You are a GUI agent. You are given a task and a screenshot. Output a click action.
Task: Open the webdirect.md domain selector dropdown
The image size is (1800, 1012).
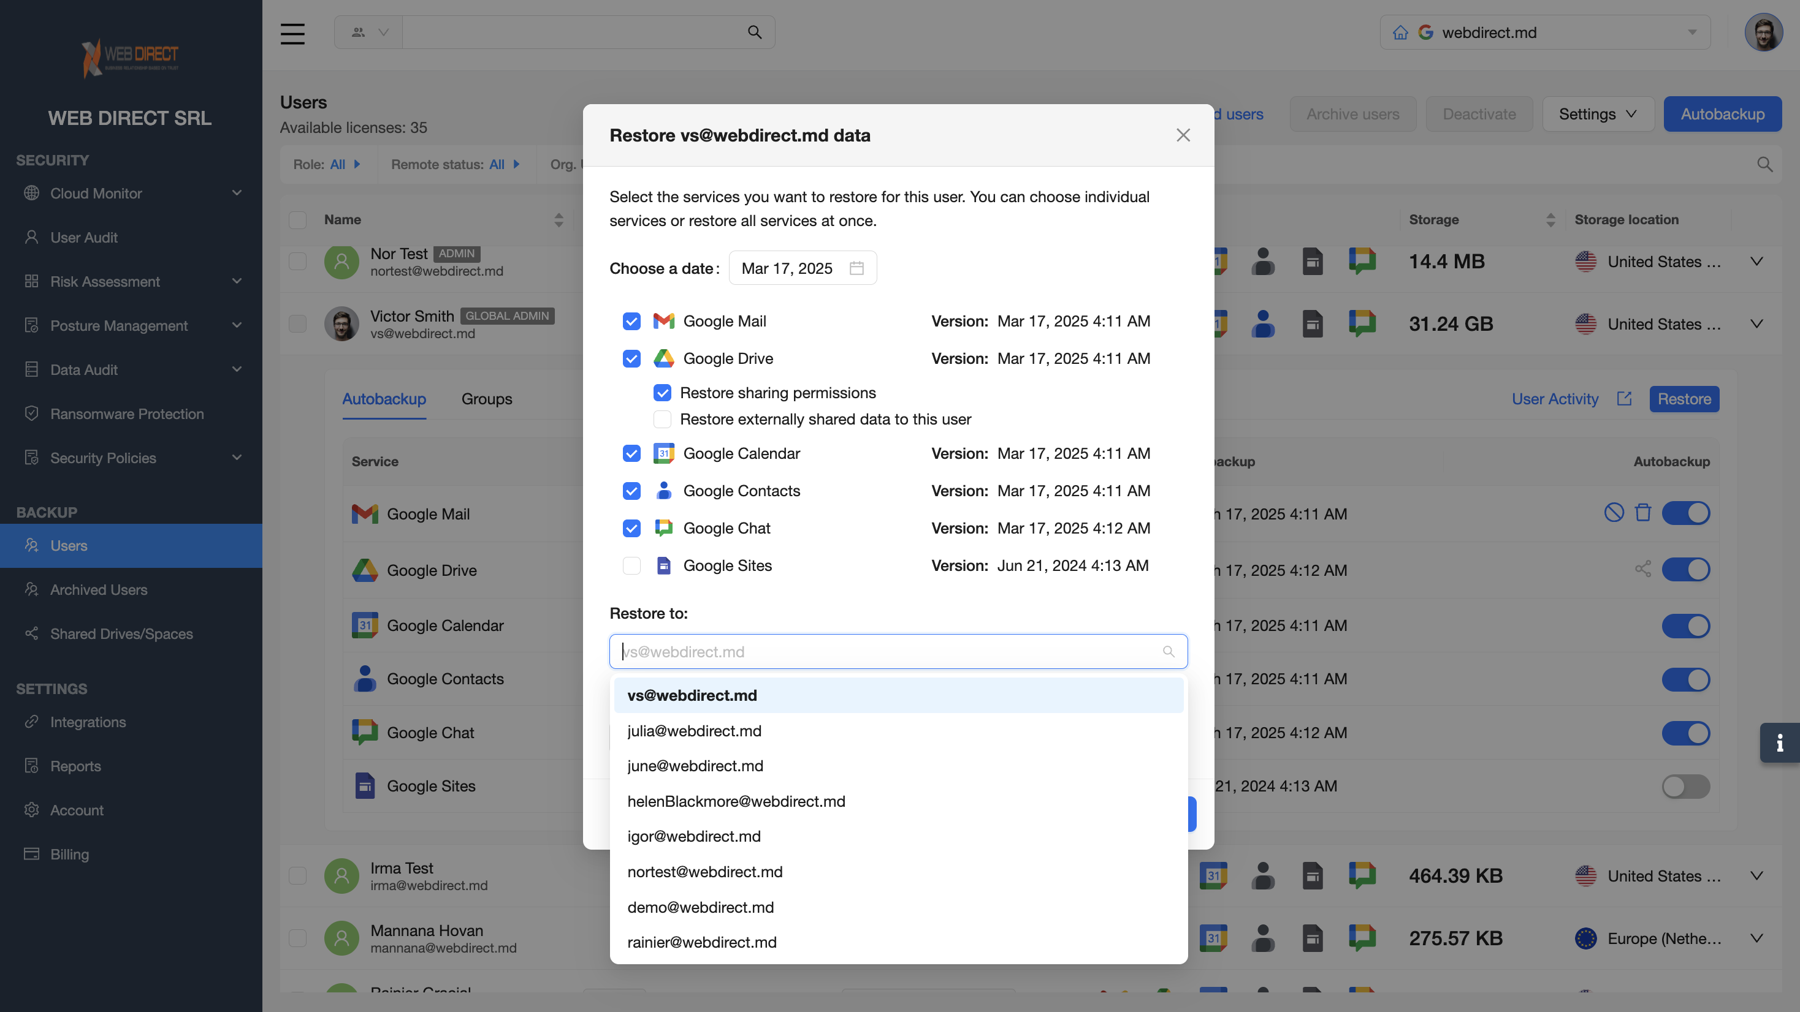click(1545, 33)
